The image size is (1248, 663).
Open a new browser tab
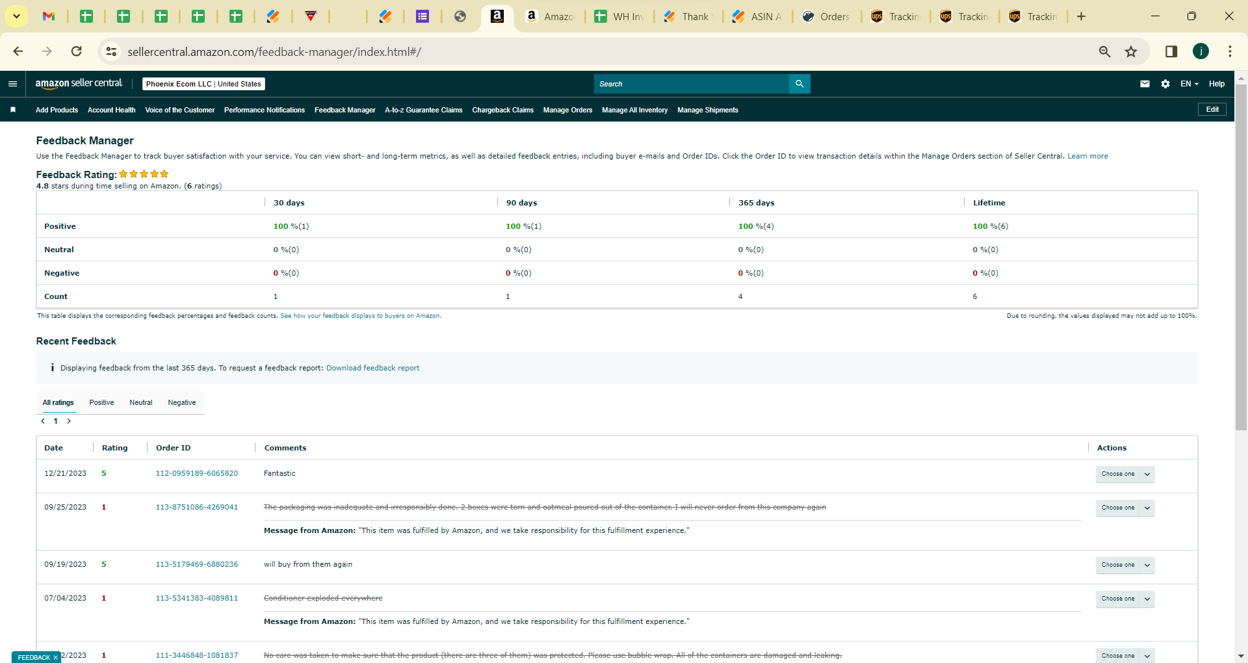1081,16
